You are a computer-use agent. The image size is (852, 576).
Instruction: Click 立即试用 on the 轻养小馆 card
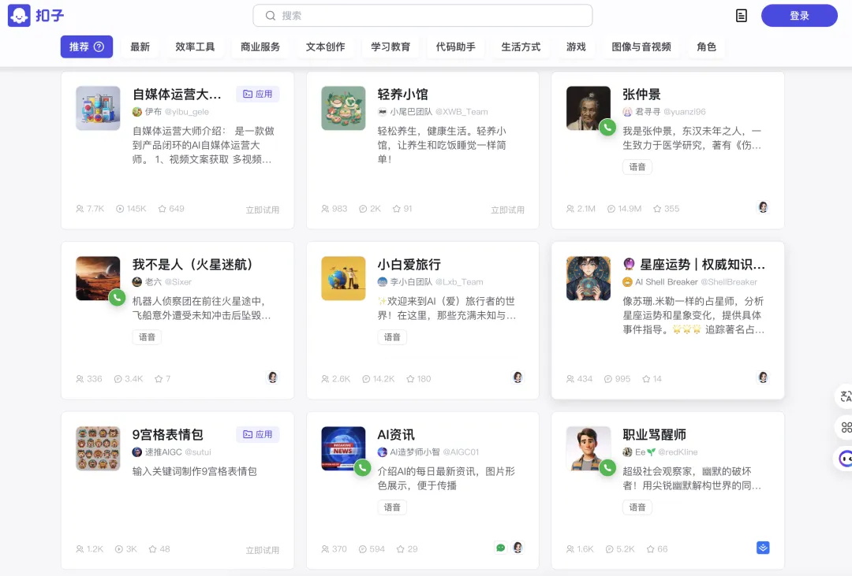point(507,208)
